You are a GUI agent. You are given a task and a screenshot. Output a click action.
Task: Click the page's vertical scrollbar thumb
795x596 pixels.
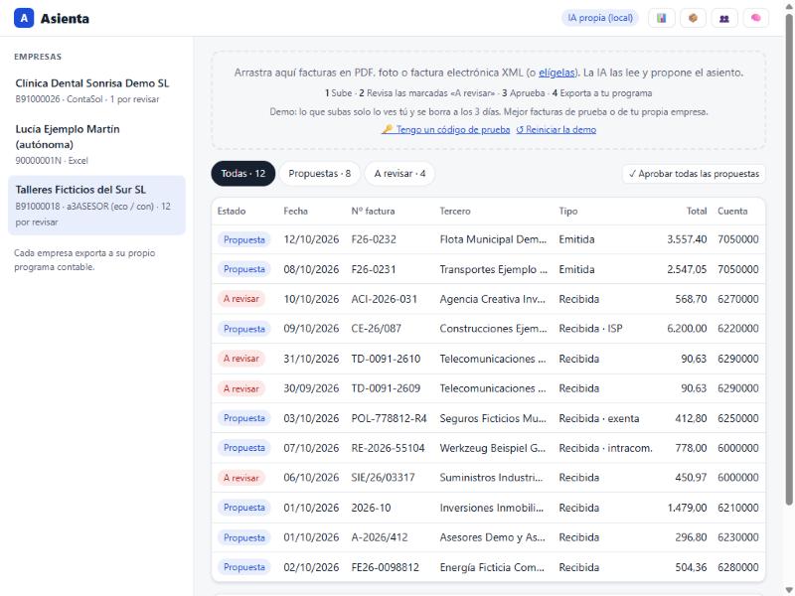point(789,258)
